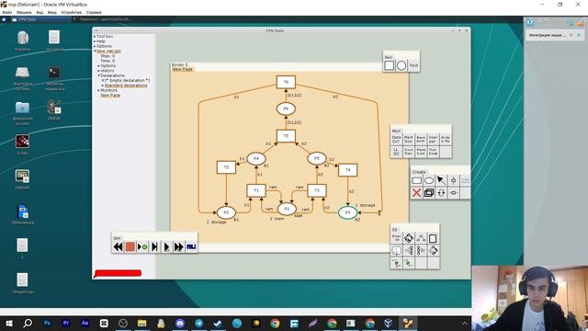Select the vertical guideline tool in Create
588x331 pixels.
pyautogui.click(x=453, y=181)
